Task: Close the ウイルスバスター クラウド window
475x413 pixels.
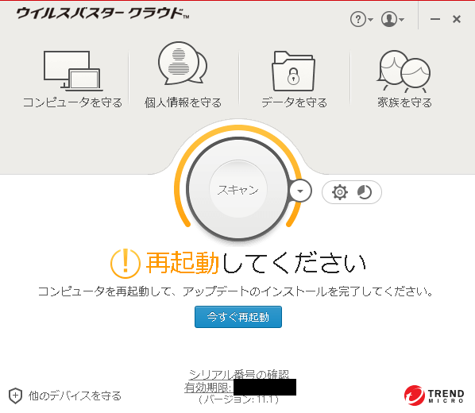Action: coord(457,19)
